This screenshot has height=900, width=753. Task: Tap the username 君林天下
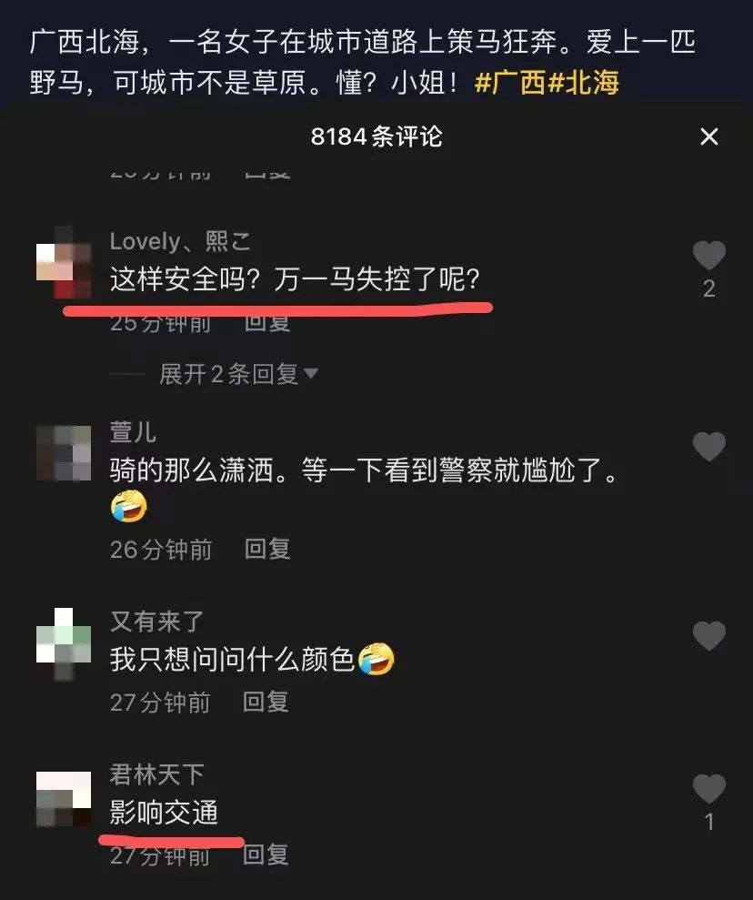156,774
